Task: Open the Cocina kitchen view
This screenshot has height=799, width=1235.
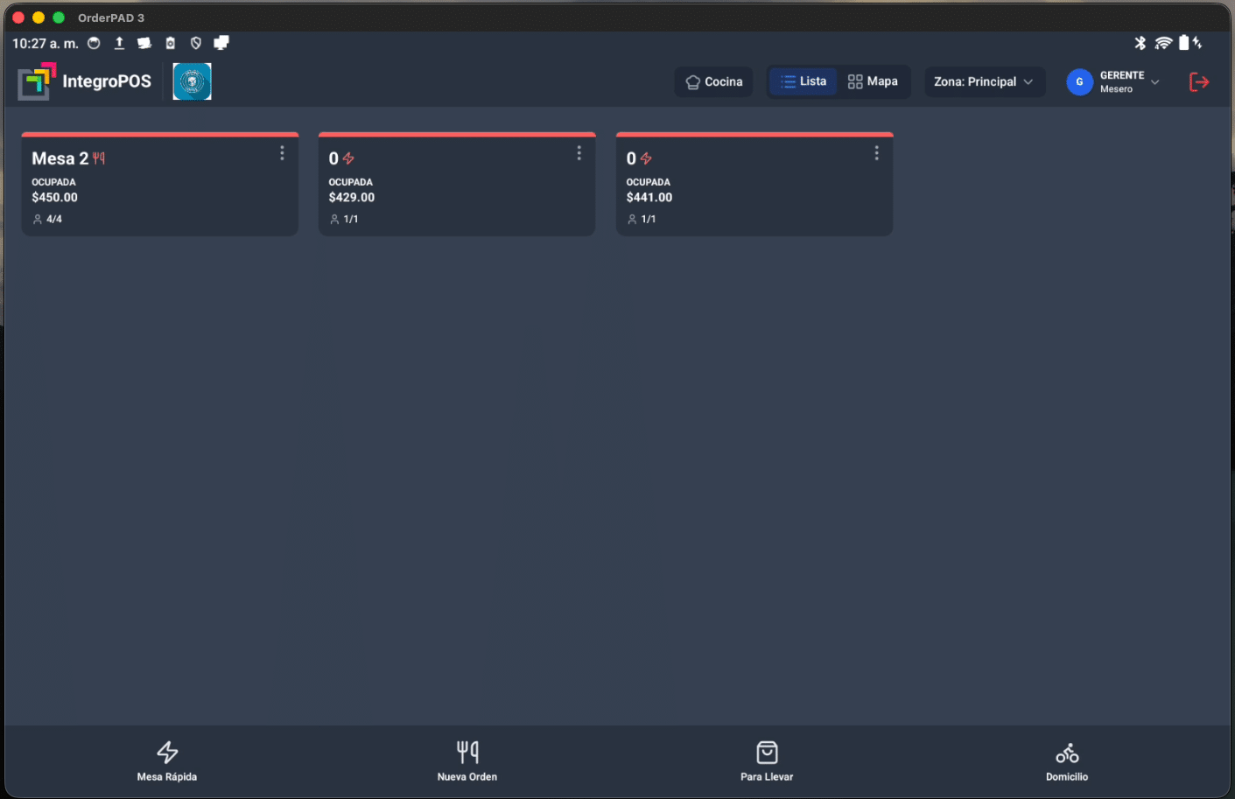Action: coord(713,81)
